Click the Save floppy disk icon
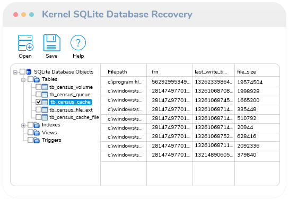The height and width of the screenshot is (201, 289). coord(52,43)
